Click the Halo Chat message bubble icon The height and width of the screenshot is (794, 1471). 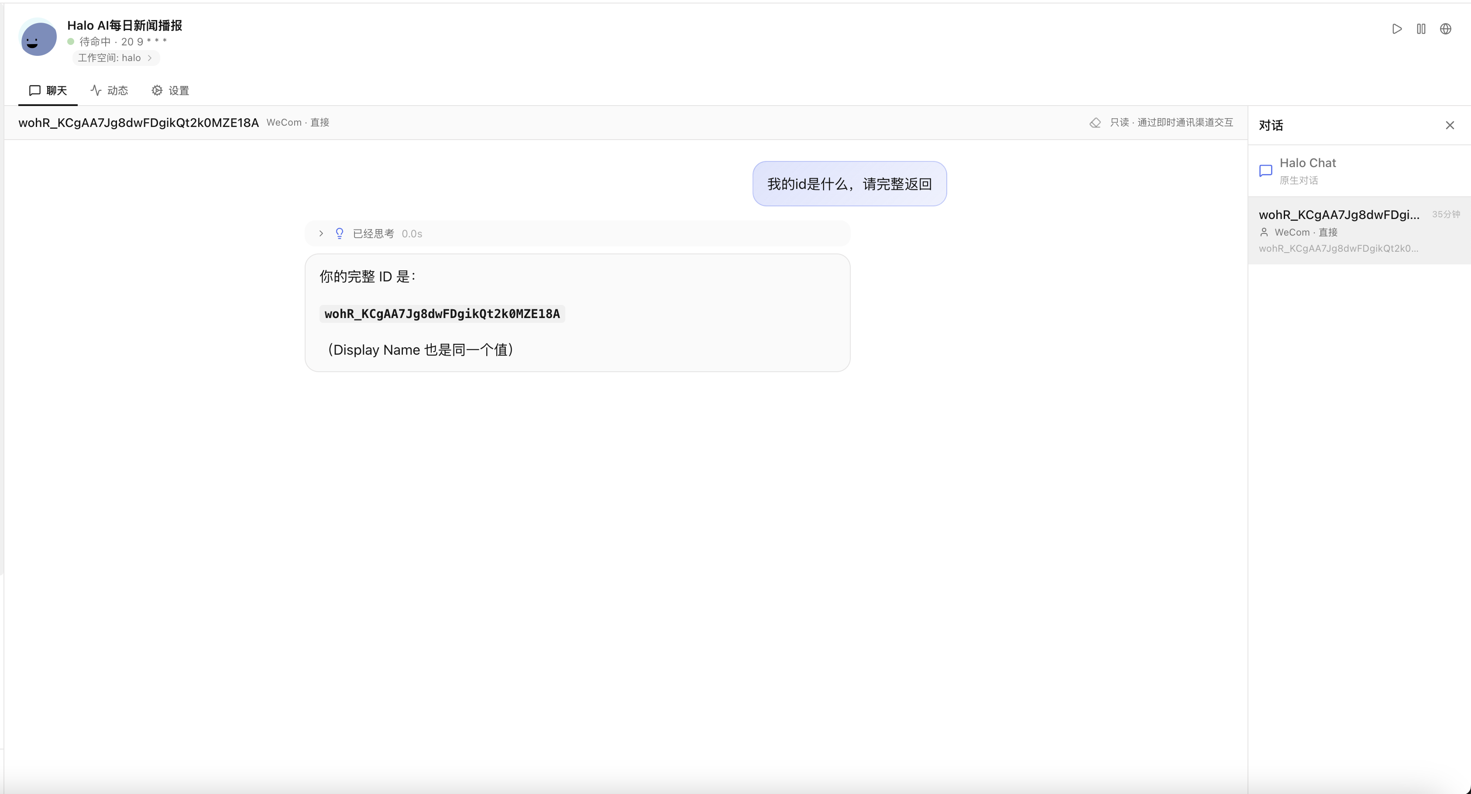click(1265, 171)
